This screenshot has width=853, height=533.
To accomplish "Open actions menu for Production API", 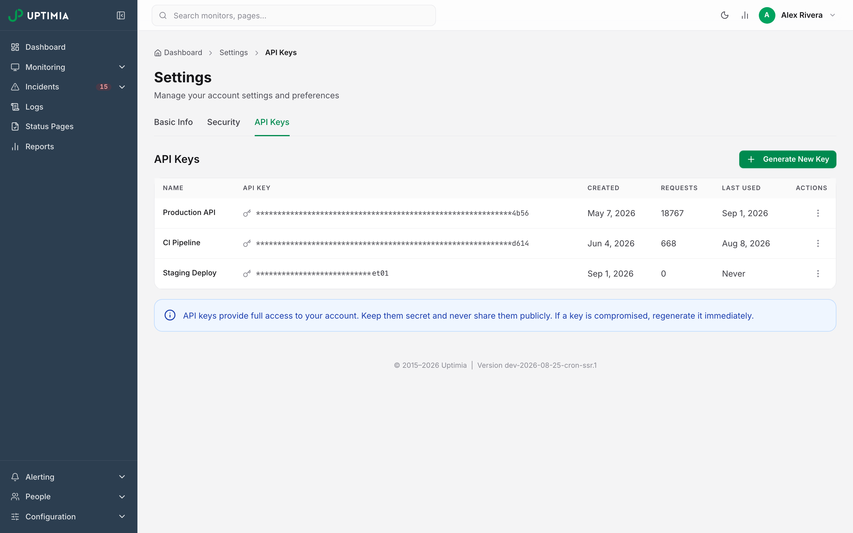I will coord(818,213).
